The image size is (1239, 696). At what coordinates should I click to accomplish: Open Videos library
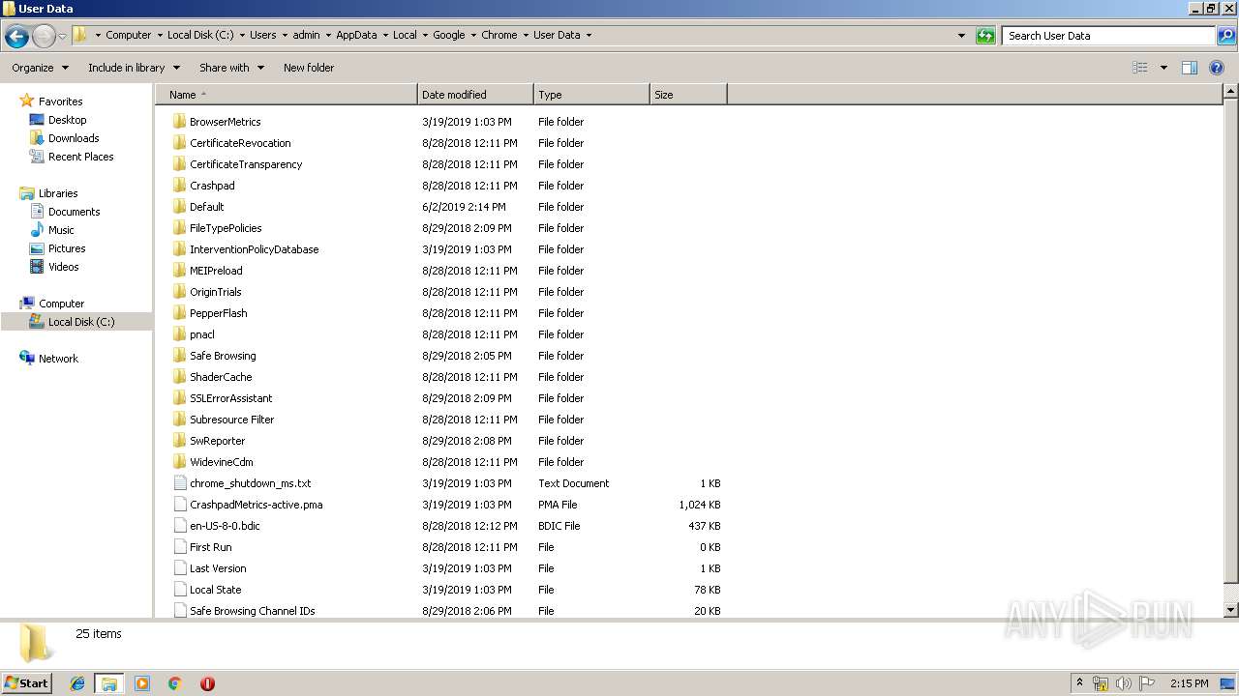tap(63, 267)
